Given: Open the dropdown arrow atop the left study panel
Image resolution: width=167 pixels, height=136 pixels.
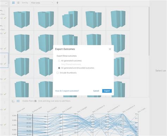Looking at the screenshot, I should pyautogui.click(x=6, y=3).
